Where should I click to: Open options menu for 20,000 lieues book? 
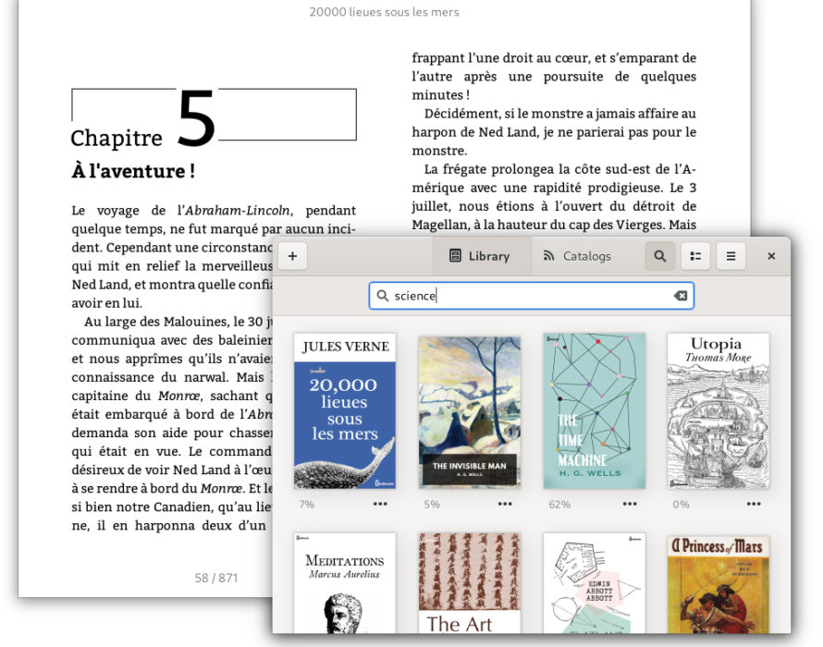point(380,505)
